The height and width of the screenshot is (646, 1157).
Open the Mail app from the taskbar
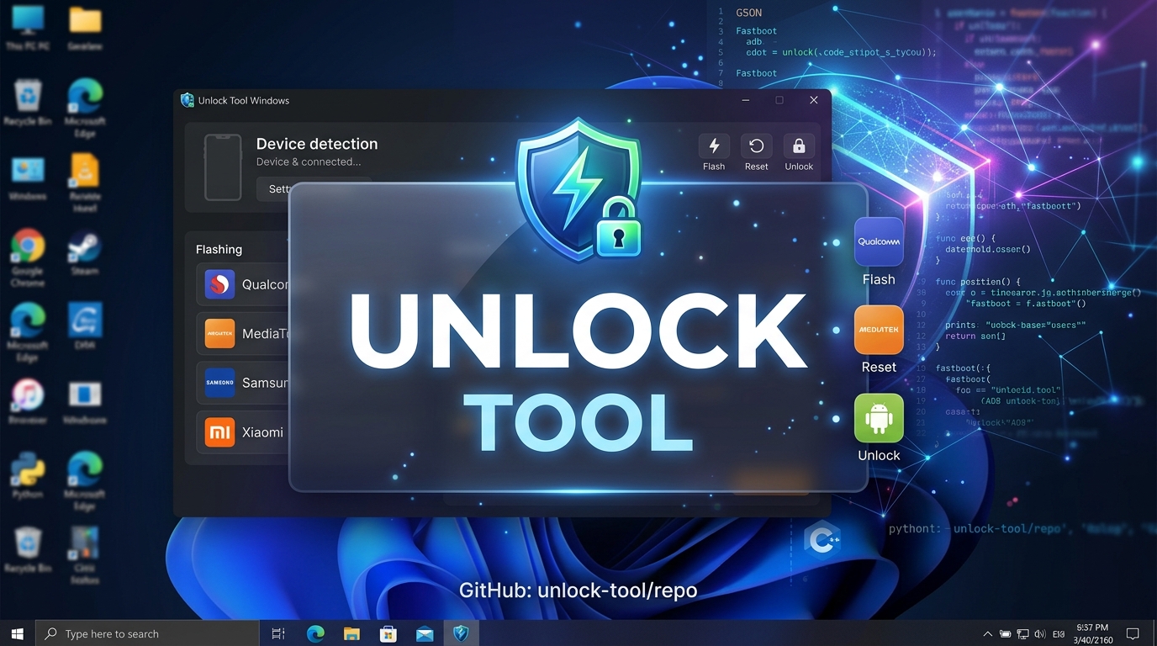click(425, 633)
